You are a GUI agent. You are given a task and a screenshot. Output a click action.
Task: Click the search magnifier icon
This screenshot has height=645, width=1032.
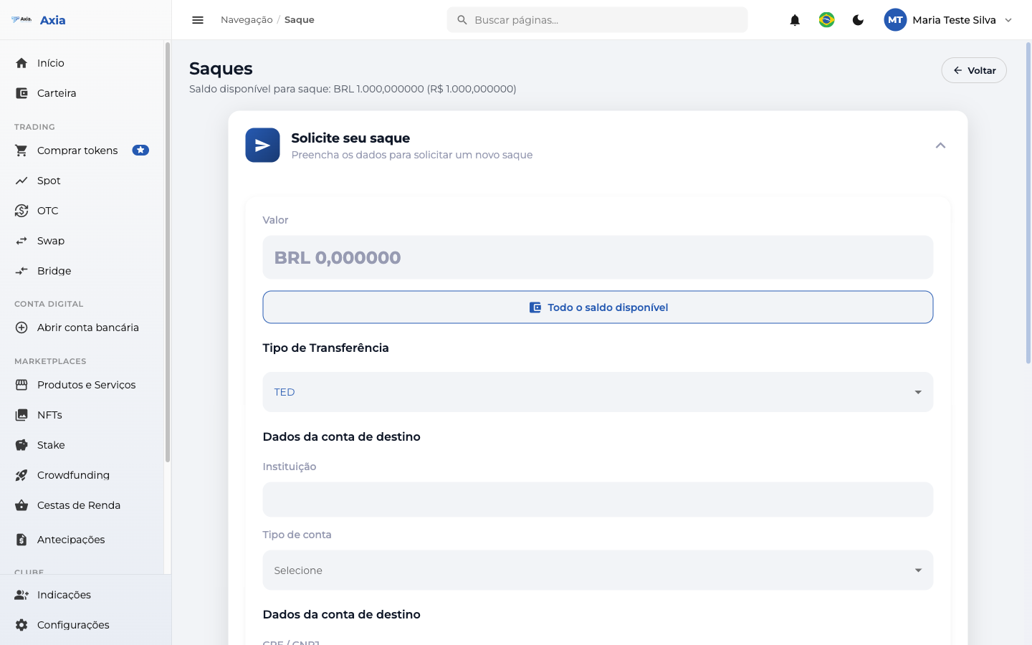(462, 20)
